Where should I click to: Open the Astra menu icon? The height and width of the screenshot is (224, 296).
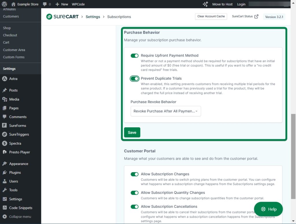(5, 79)
